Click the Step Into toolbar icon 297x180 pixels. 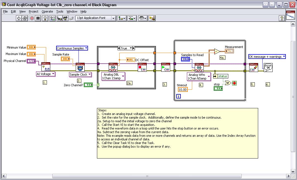[x=59, y=18]
